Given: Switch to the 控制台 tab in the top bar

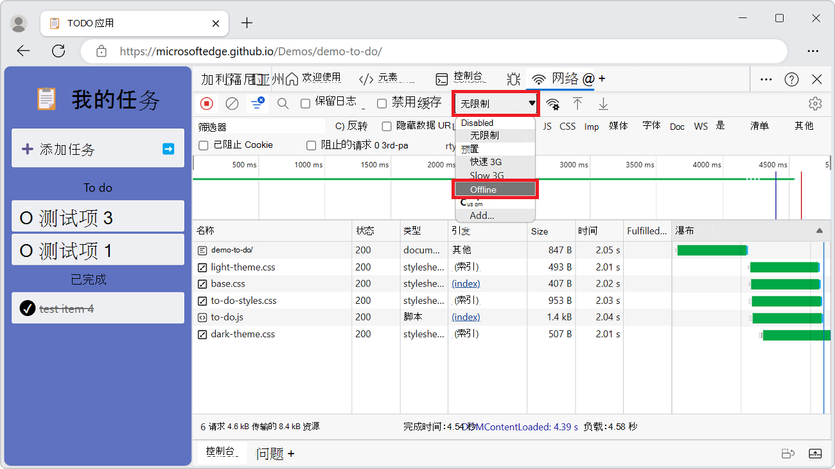Looking at the screenshot, I should 460,78.
